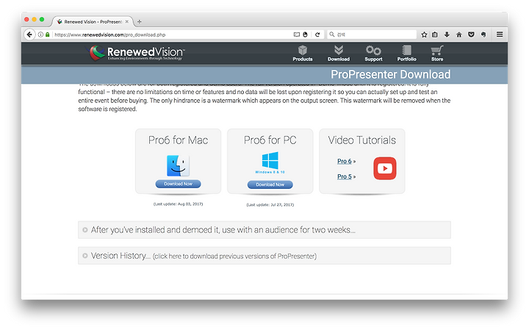This screenshot has width=529, height=330.
Task: Click the Mac Finder face icon
Action: 178,165
